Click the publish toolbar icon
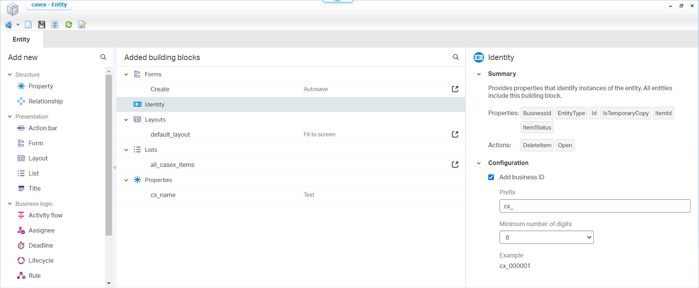 [x=55, y=25]
